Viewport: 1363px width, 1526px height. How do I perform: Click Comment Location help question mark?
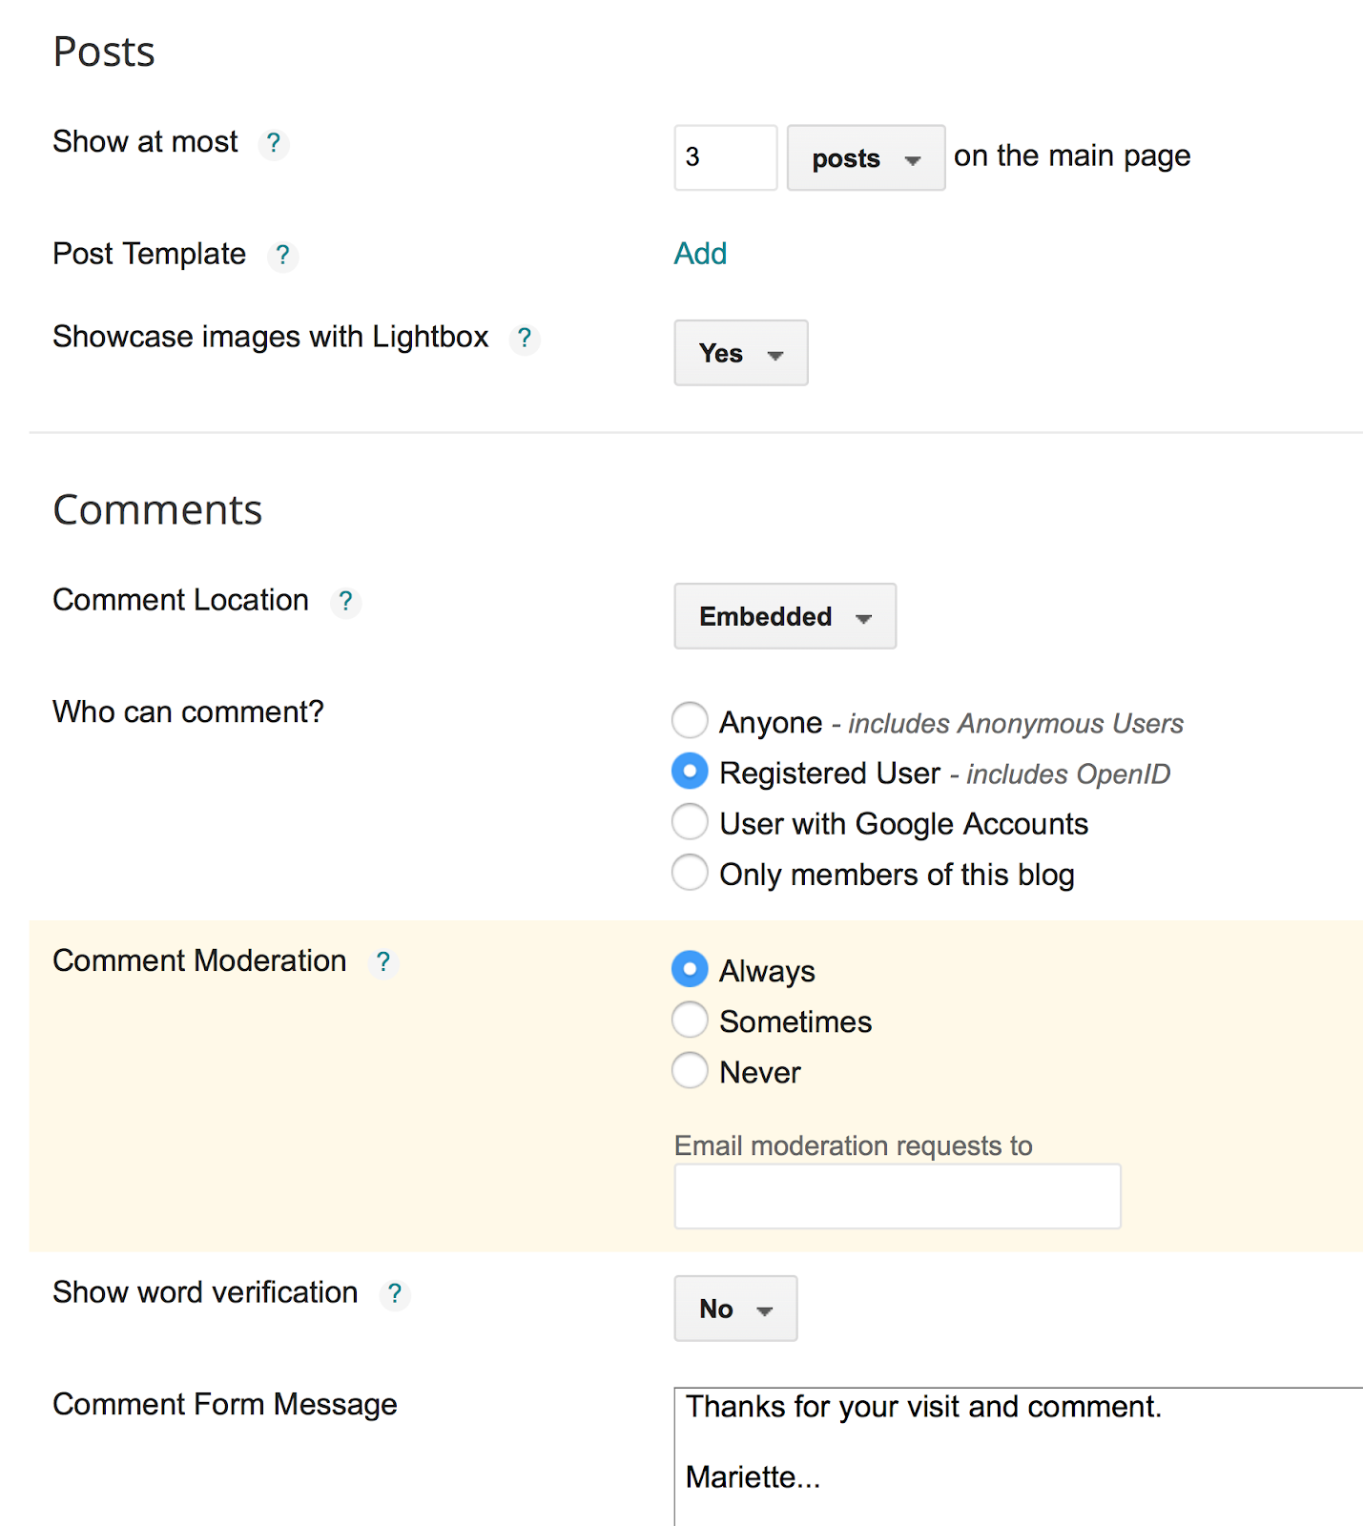(345, 602)
